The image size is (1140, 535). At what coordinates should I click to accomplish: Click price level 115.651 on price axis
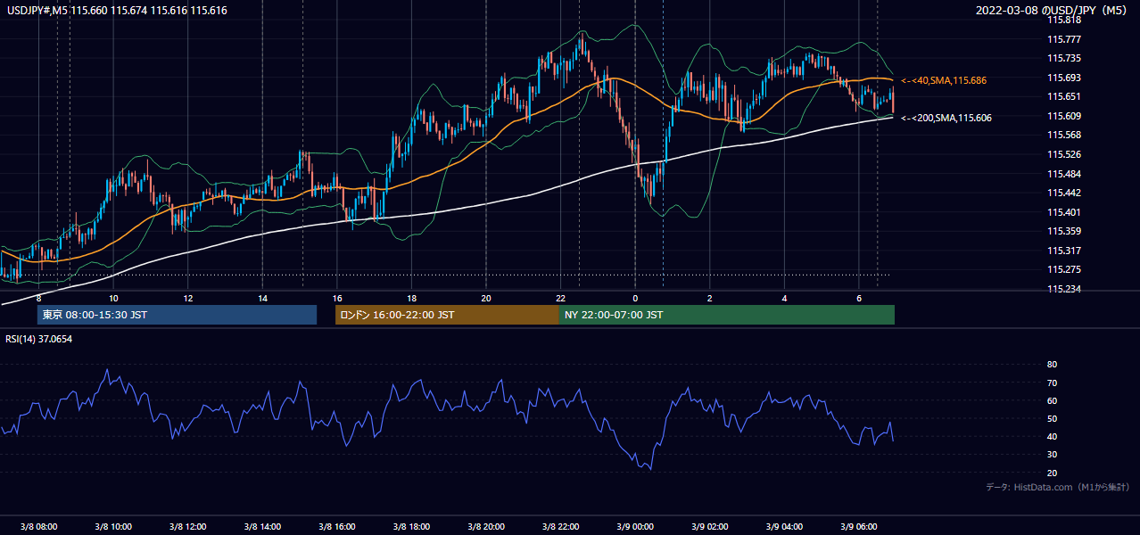1062,96
